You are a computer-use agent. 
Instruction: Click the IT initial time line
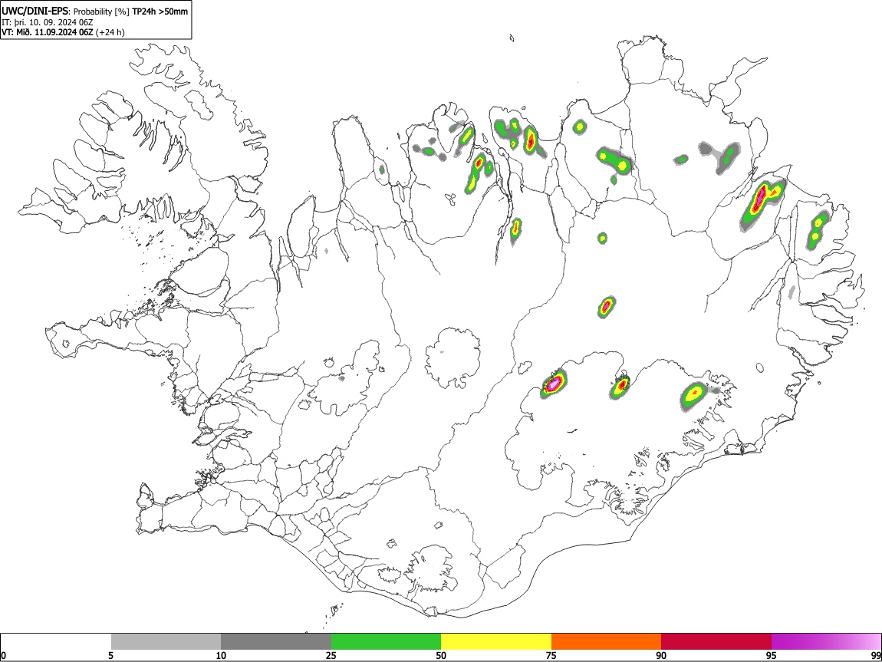tap(48, 22)
